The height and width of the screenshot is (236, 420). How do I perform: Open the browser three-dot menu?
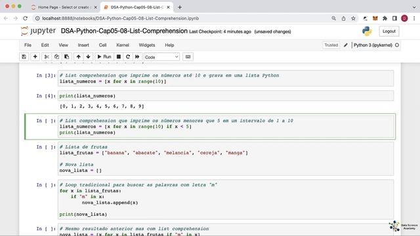(x=414, y=18)
